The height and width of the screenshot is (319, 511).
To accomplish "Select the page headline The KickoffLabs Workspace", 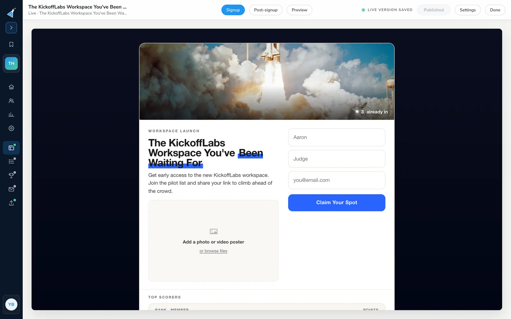I will 206,153.
